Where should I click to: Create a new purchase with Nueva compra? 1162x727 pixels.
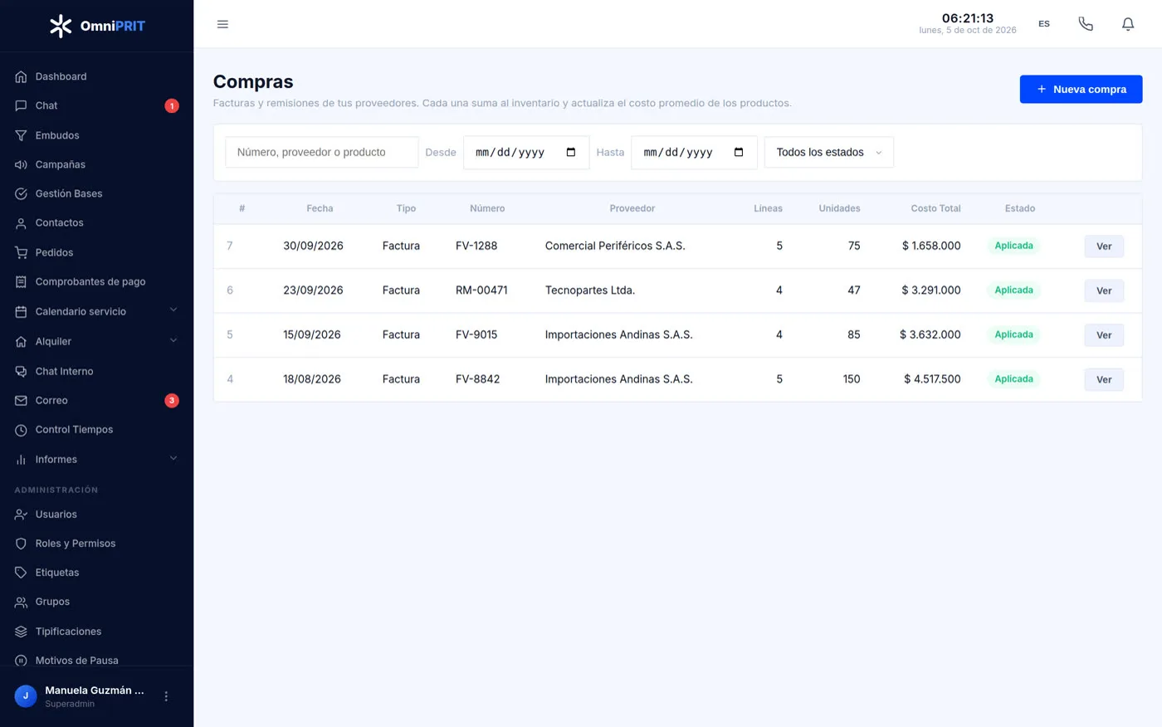point(1081,89)
